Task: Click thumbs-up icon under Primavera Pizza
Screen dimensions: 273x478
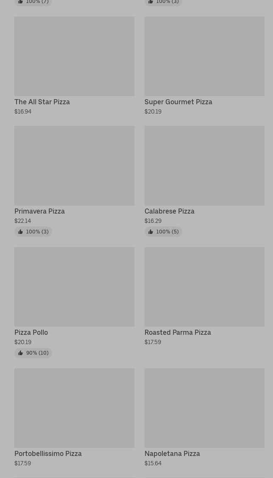Action: point(20,232)
